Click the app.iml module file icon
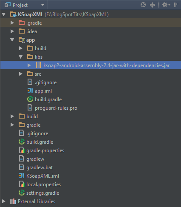Image resolution: width=181 pixels, height=207 pixels. tap(30, 91)
